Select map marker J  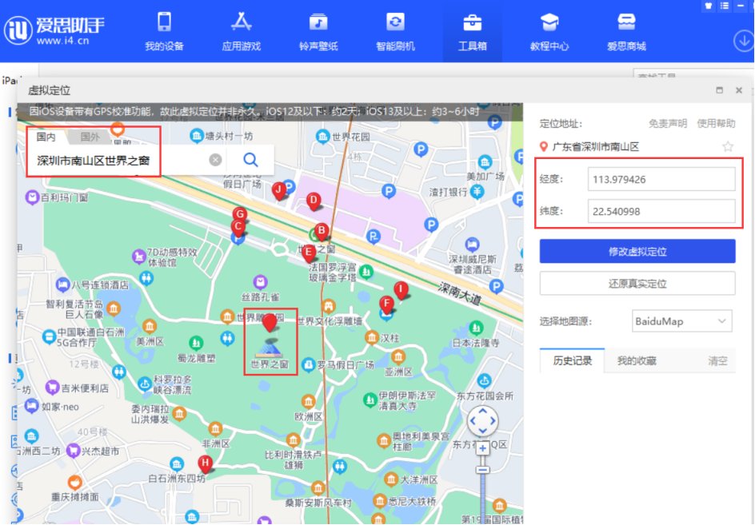pos(279,190)
